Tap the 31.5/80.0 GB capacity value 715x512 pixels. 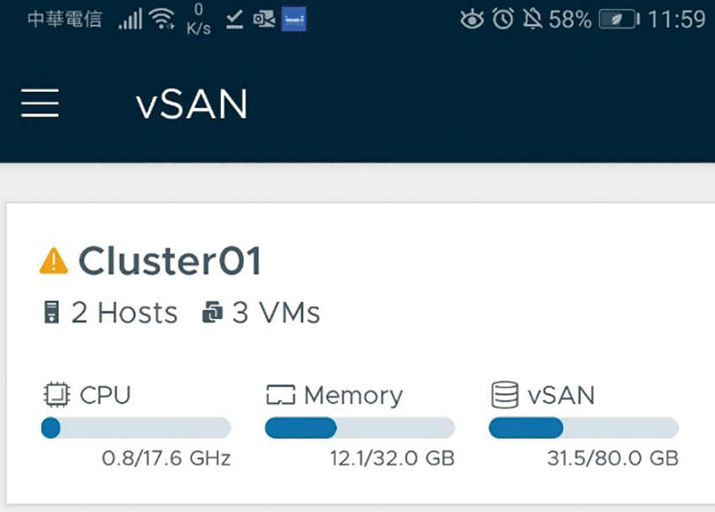coord(613,458)
